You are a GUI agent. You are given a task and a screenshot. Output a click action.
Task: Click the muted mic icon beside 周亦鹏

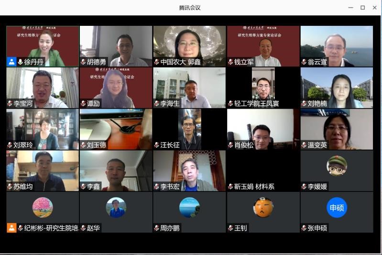coord(157,228)
